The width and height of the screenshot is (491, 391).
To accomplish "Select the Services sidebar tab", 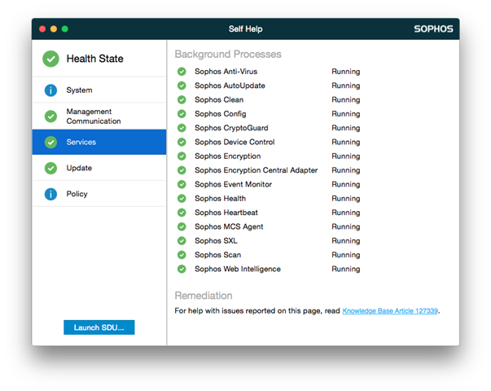I will point(81,142).
